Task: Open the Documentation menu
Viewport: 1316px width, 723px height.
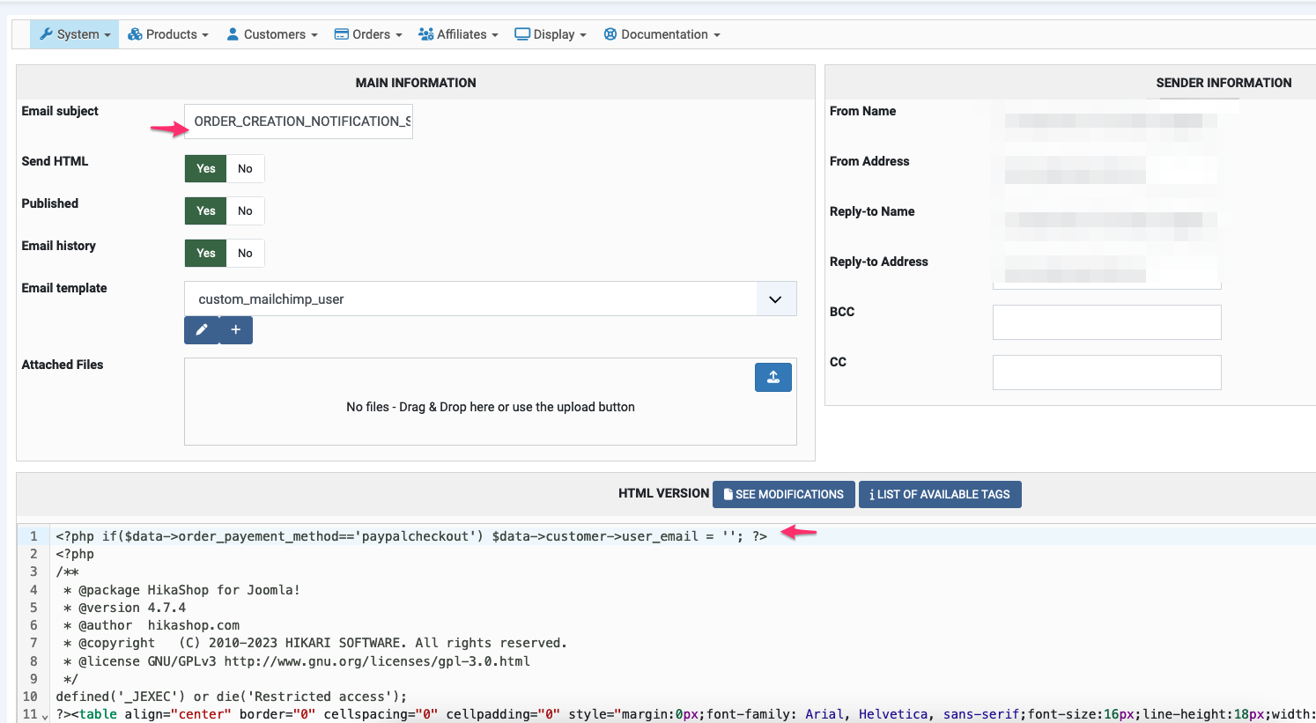Action: coord(662,34)
